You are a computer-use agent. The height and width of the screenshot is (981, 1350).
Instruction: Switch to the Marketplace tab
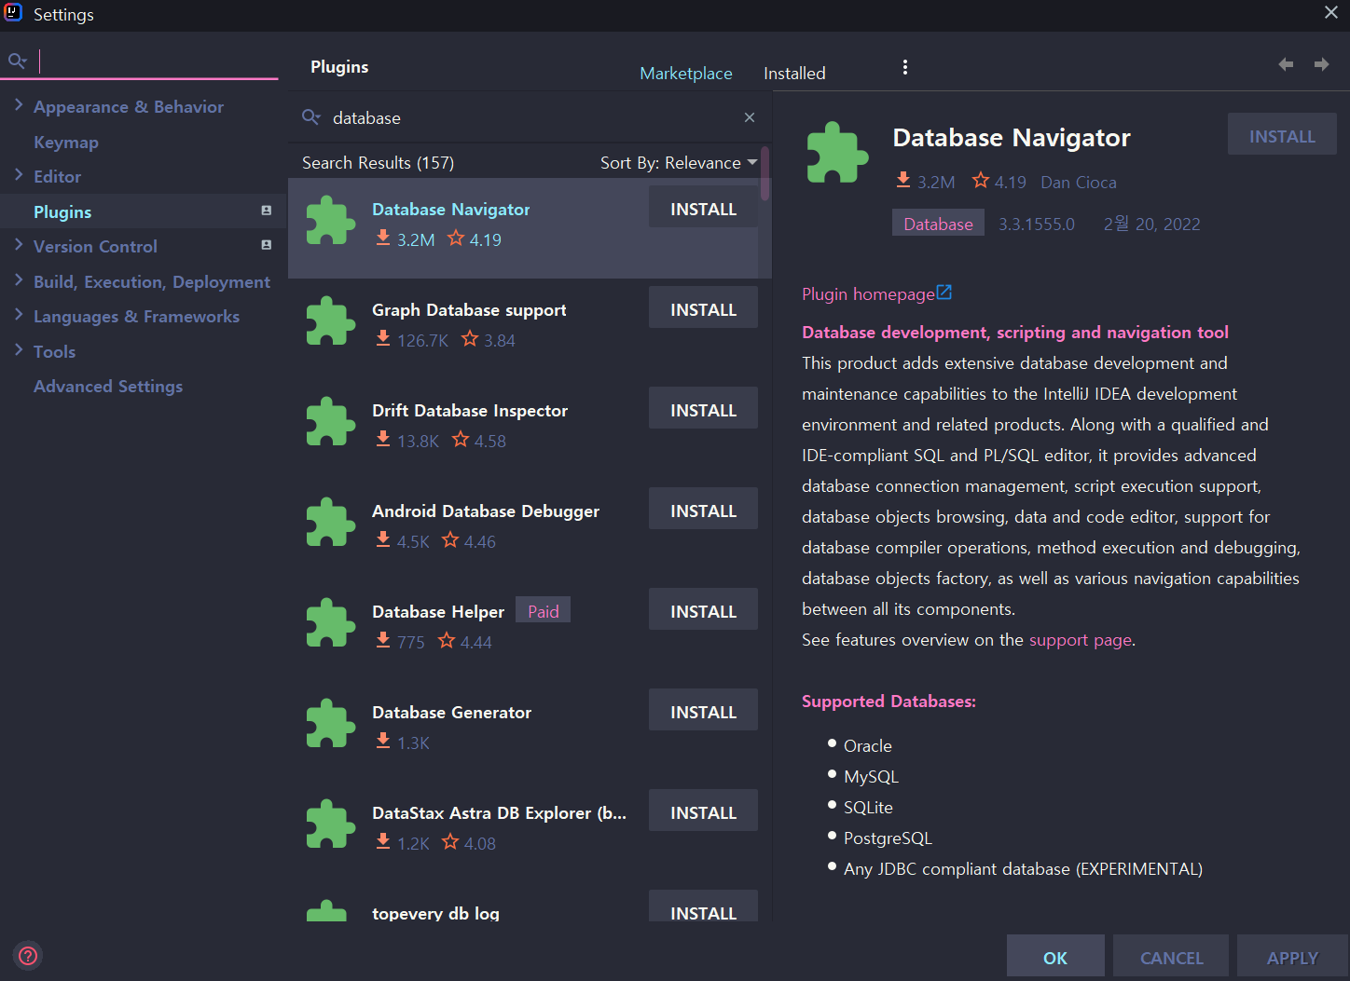point(686,73)
